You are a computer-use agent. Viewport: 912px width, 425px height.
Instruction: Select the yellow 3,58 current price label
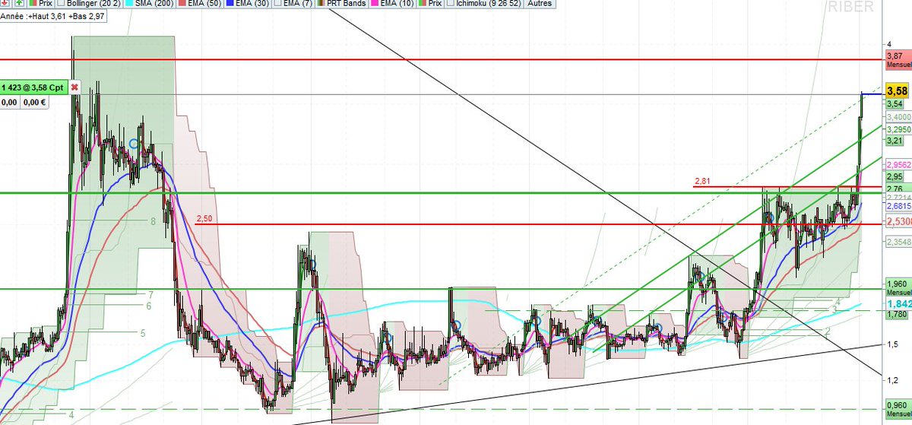[x=898, y=90]
